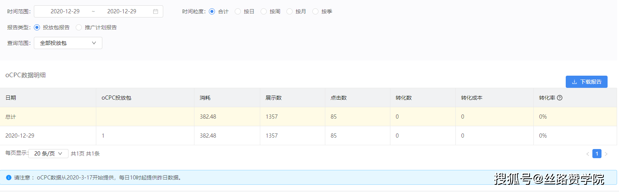The width and height of the screenshot is (619, 192).
Task: Go to next page arrow
Action: (606, 154)
